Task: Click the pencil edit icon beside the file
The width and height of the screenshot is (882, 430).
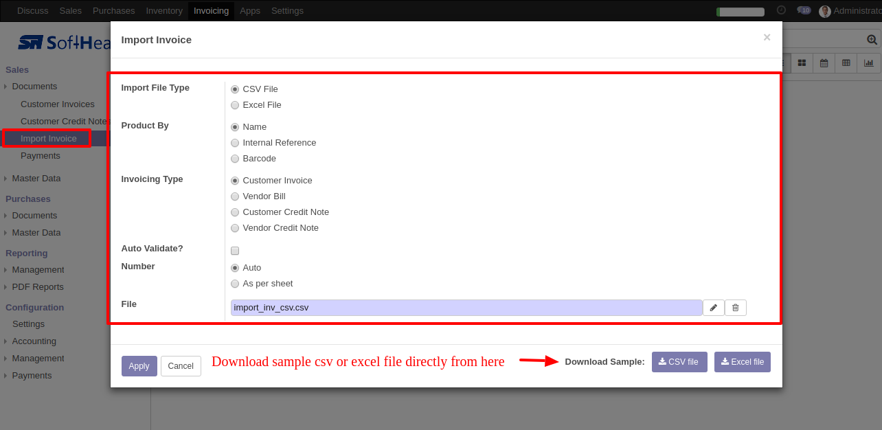Action: (x=713, y=308)
